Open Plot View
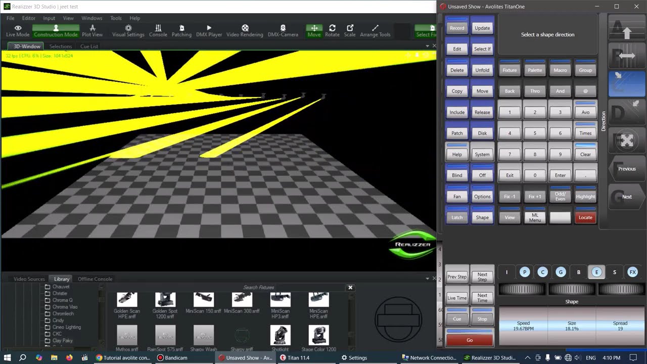 [x=92, y=31]
